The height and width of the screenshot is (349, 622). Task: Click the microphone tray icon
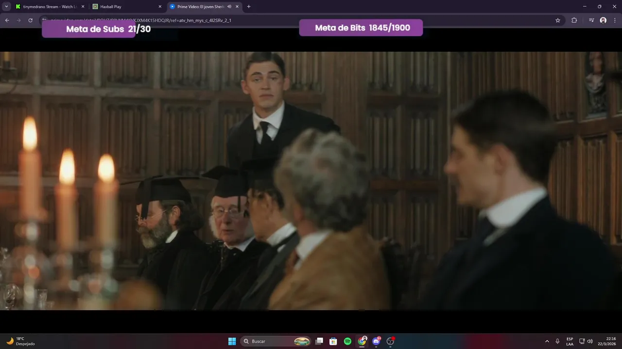tap(557, 341)
